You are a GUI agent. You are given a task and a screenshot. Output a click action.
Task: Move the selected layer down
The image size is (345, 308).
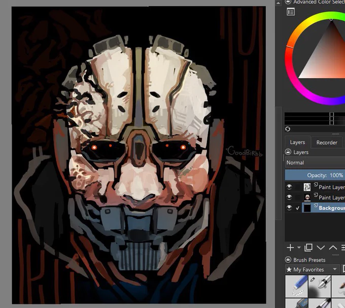click(x=321, y=248)
